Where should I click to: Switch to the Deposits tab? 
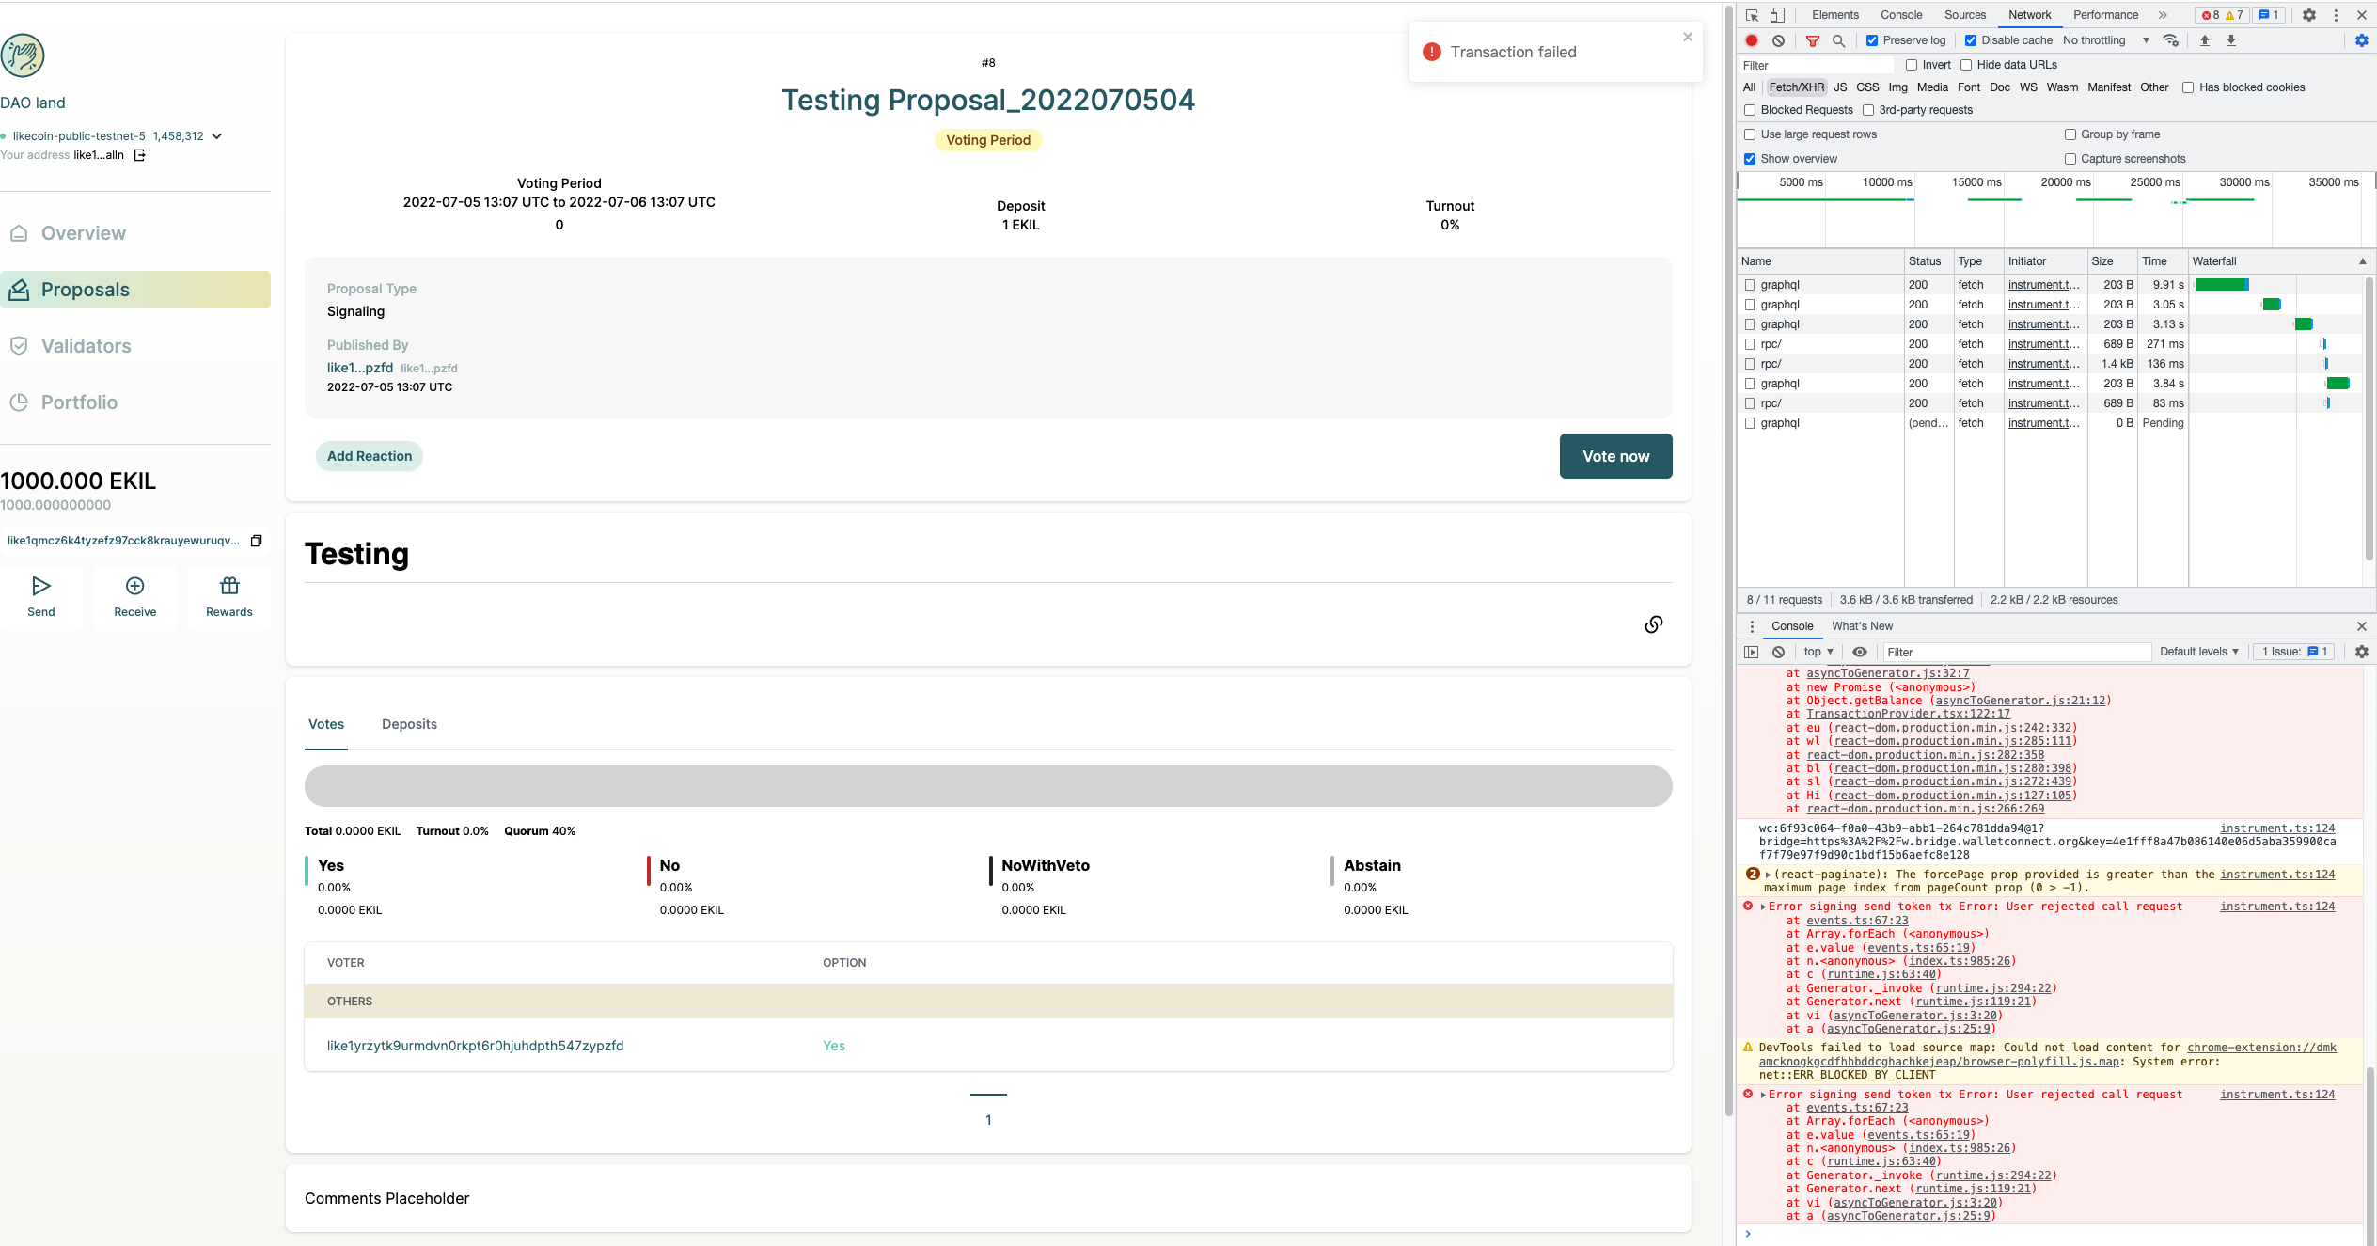(x=409, y=724)
